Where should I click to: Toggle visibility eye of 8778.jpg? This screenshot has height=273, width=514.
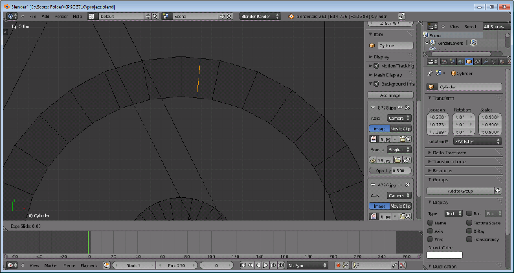[x=400, y=108]
